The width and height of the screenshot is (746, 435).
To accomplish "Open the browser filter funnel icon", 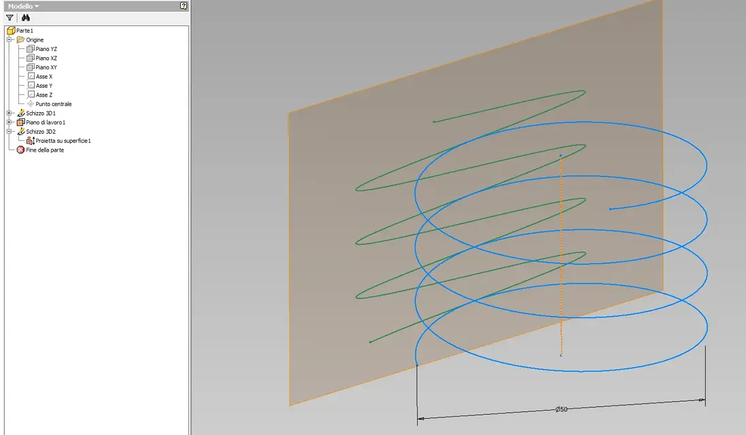I will (x=10, y=18).
